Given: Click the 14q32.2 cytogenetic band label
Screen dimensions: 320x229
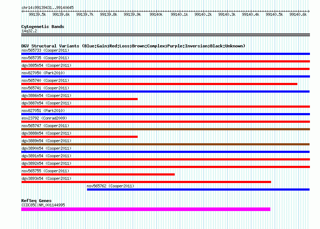Looking at the screenshot, I should [x=29, y=31].
